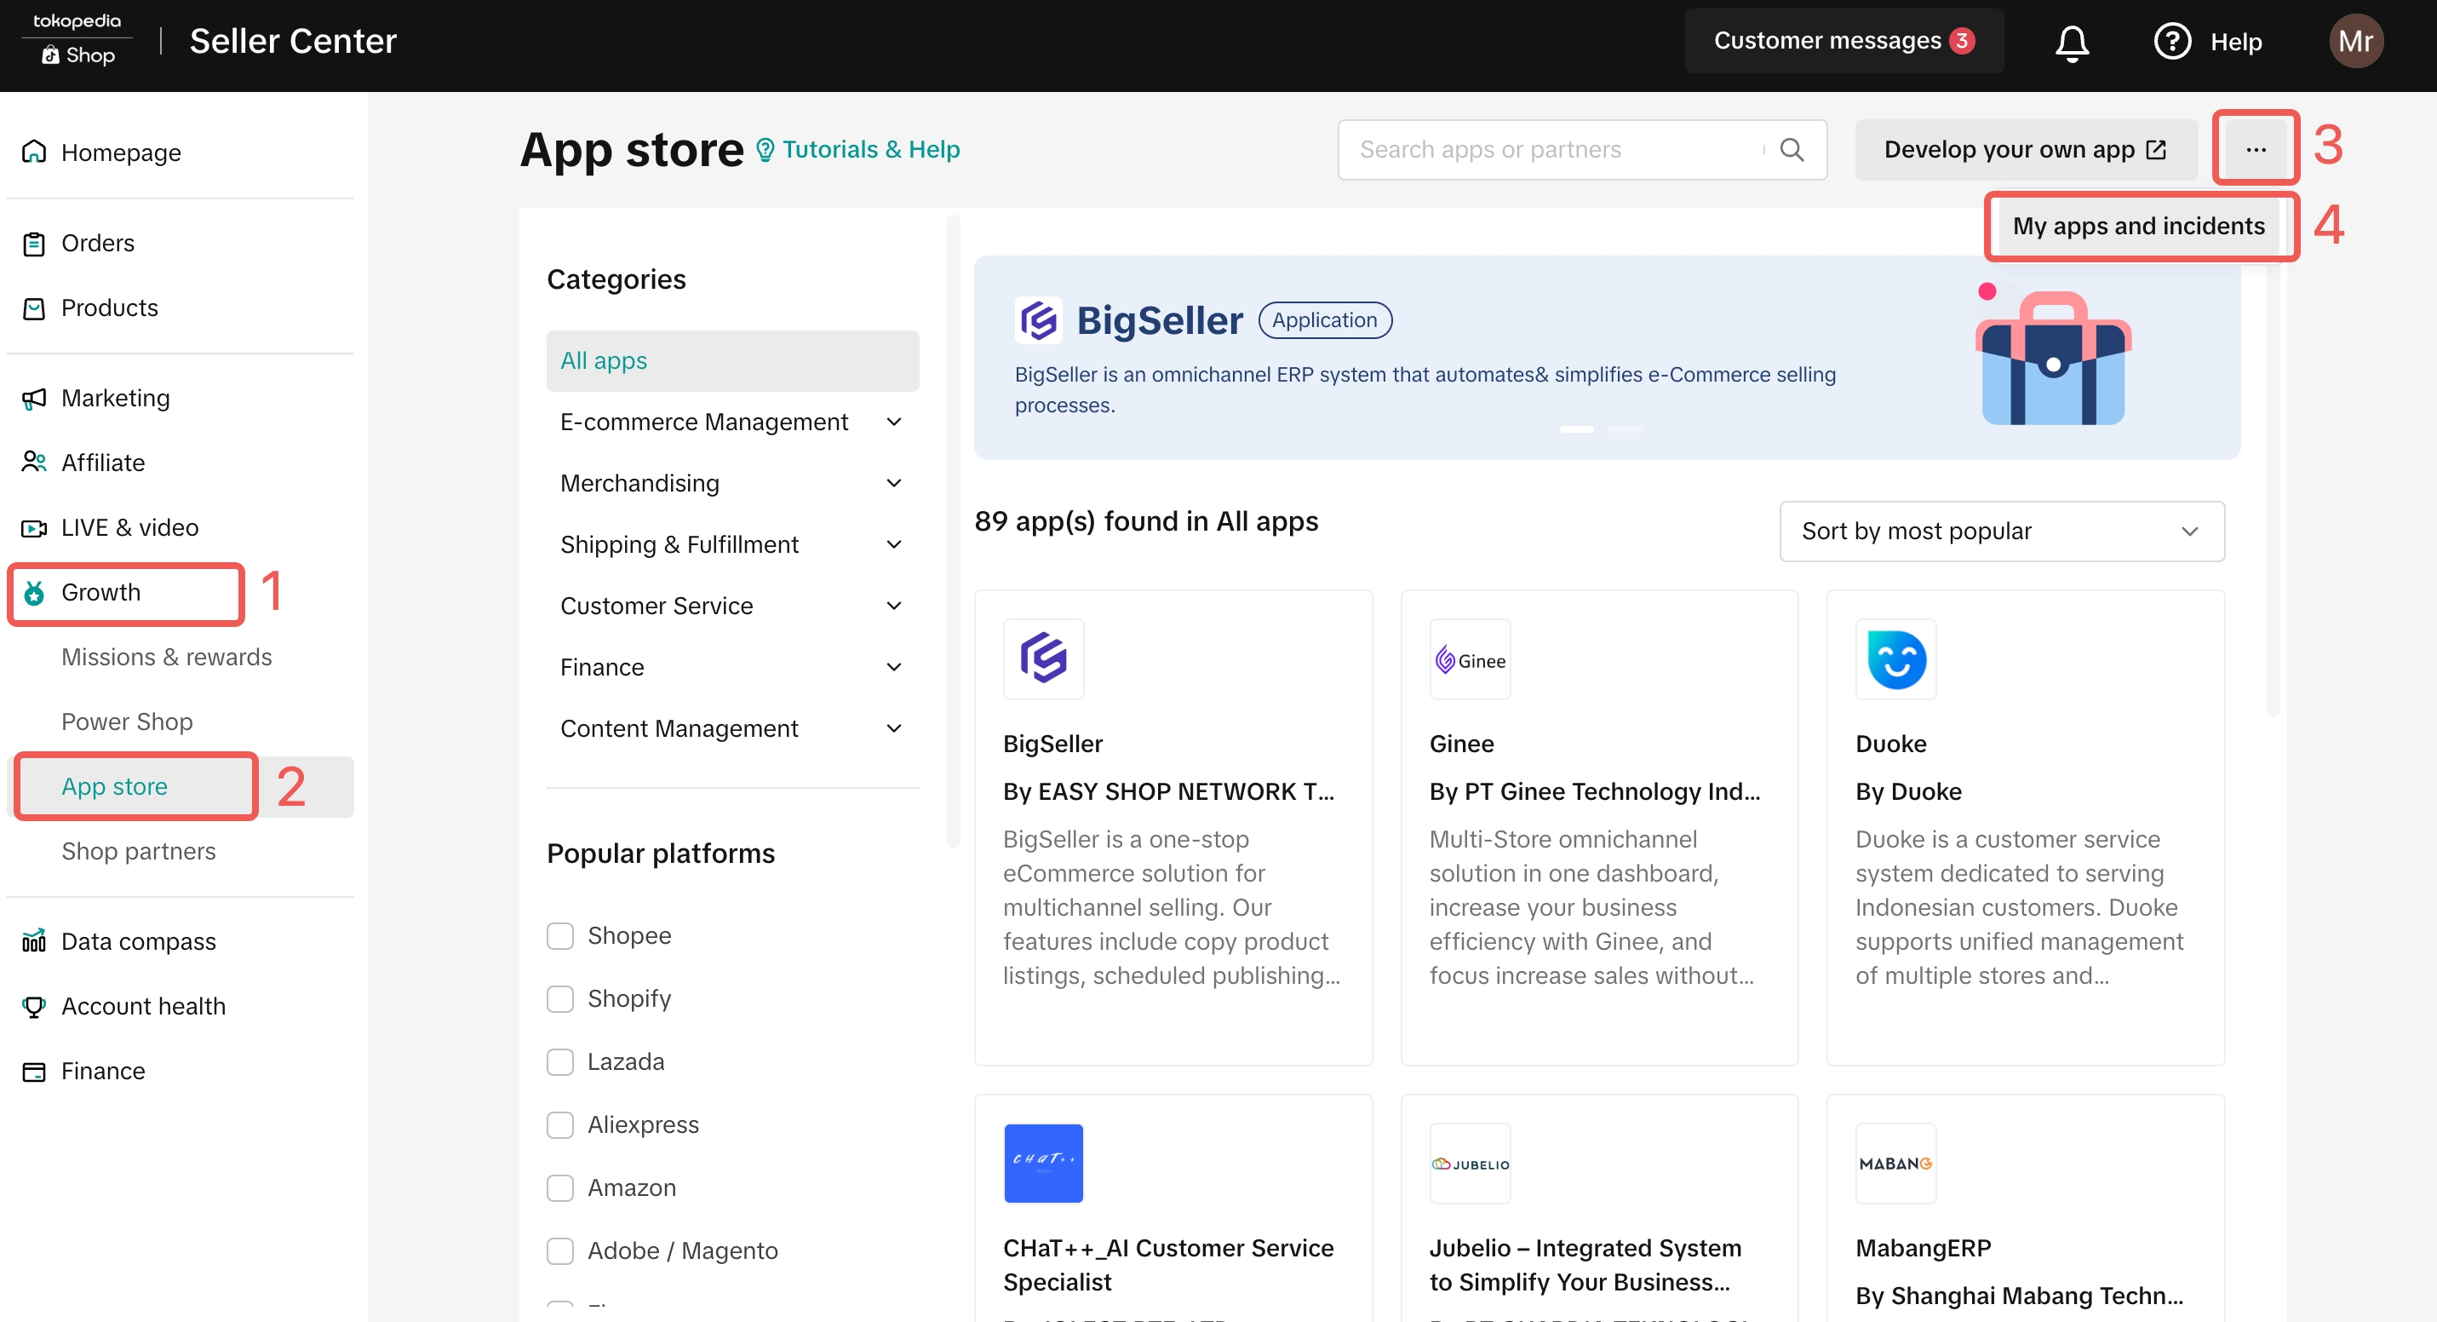Click the Orders clipboard icon in the sidebar
2437x1322 pixels.
tap(34, 244)
